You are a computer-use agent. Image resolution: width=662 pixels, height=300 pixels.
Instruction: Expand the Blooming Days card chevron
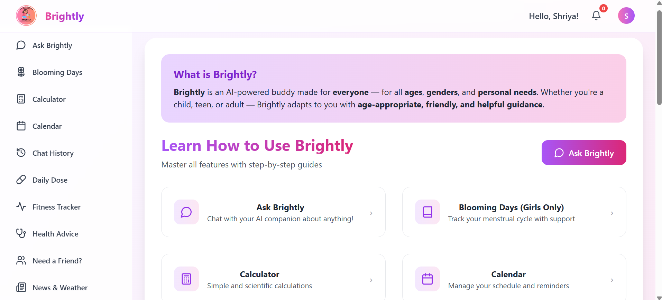tap(612, 213)
